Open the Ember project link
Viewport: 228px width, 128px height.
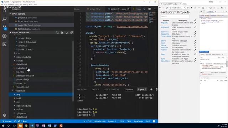click(x=163, y=41)
